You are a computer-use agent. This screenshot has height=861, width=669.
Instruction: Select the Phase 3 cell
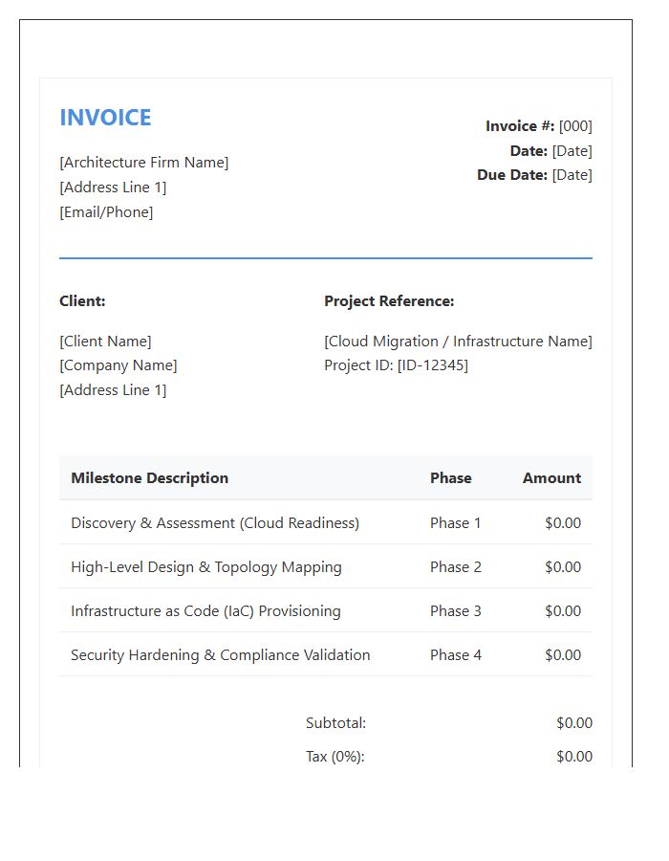[456, 610]
